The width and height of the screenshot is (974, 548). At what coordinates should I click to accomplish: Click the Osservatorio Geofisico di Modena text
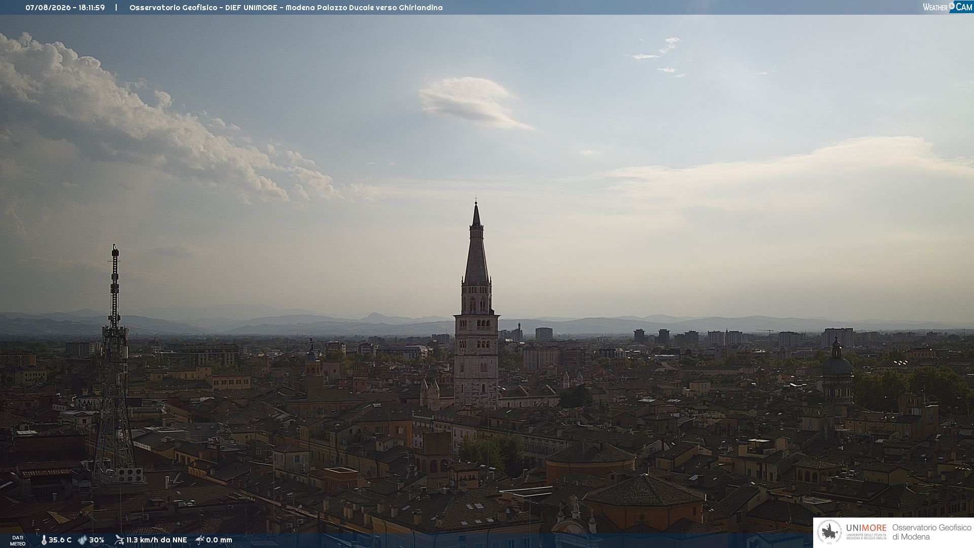pyautogui.click(x=932, y=532)
